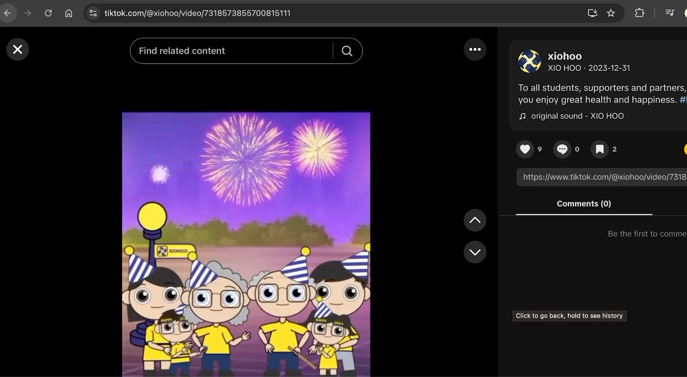687x377 pixels.
Task: Save video with bookmark icon
Action: [599, 149]
